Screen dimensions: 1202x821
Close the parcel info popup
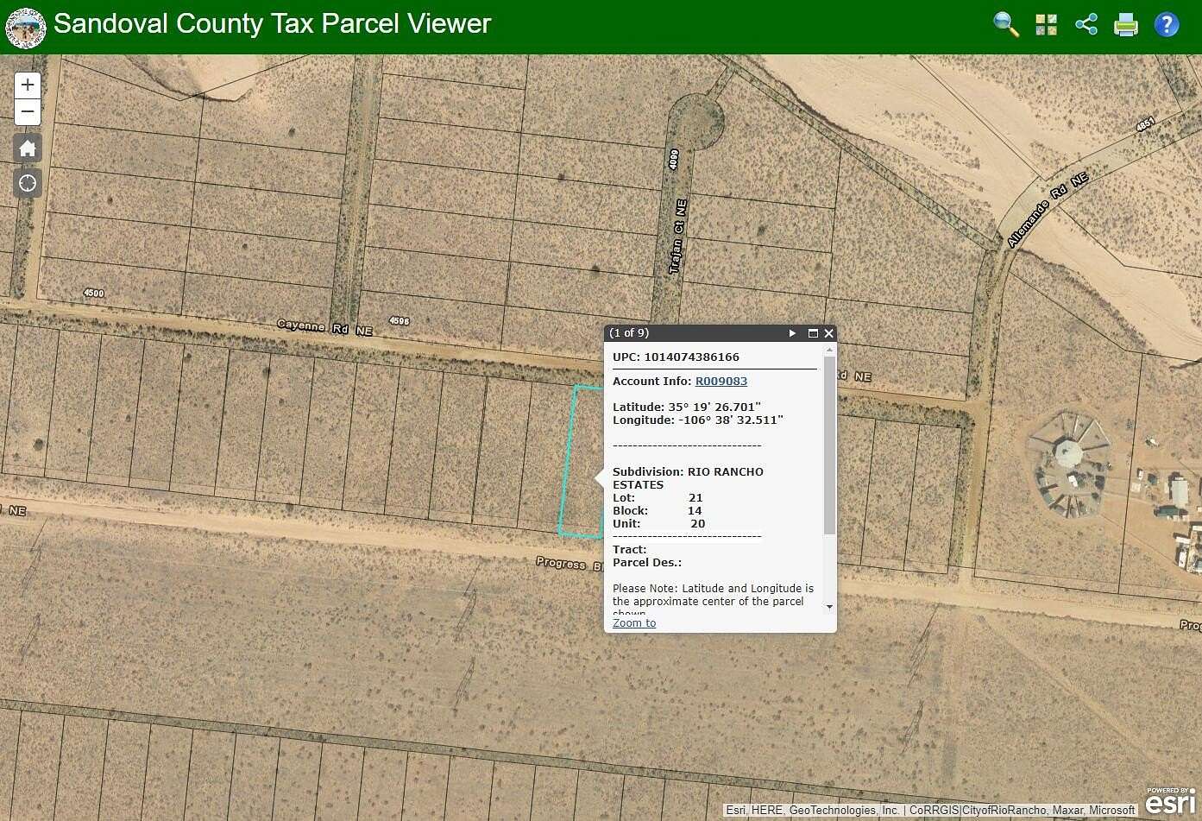coord(828,332)
